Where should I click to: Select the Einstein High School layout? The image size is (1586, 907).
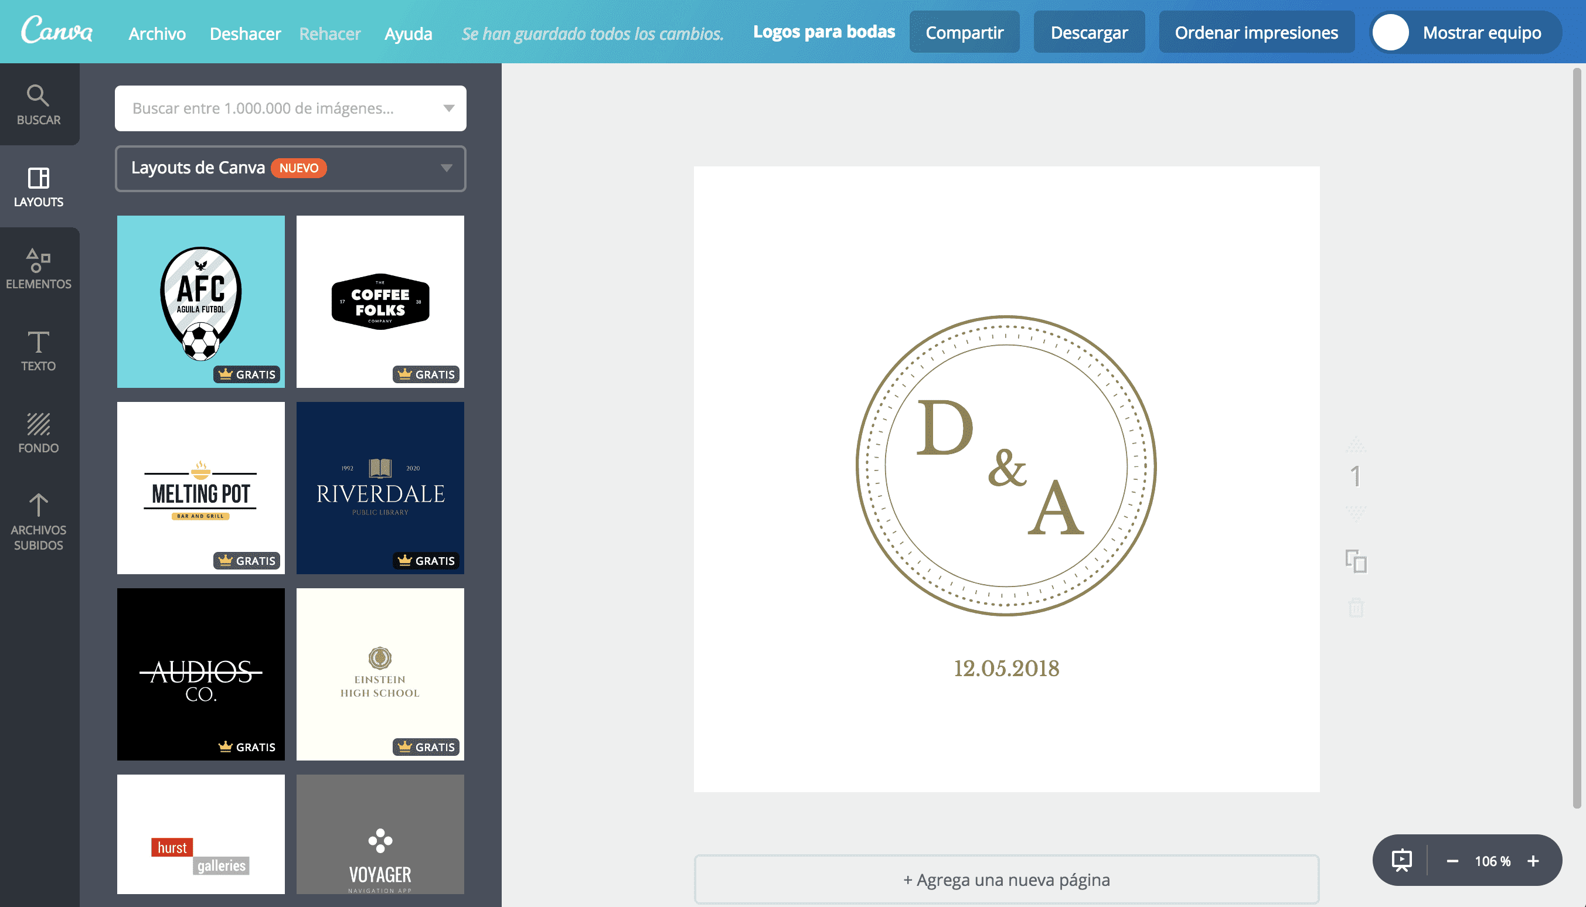[380, 674]
